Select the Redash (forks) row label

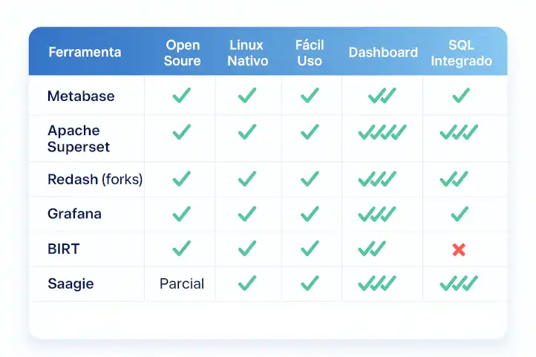point(95,179)
